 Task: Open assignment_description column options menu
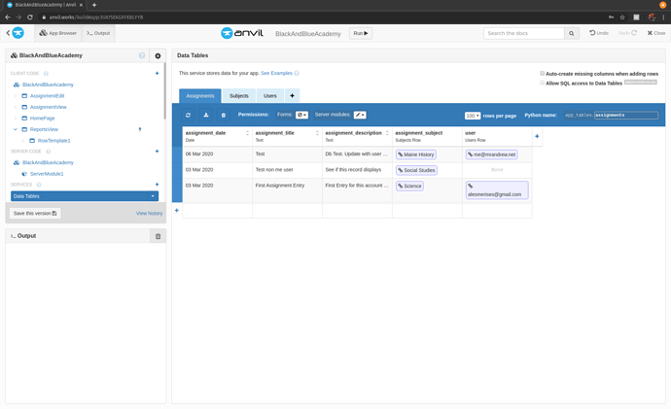[x=387, y=133]
